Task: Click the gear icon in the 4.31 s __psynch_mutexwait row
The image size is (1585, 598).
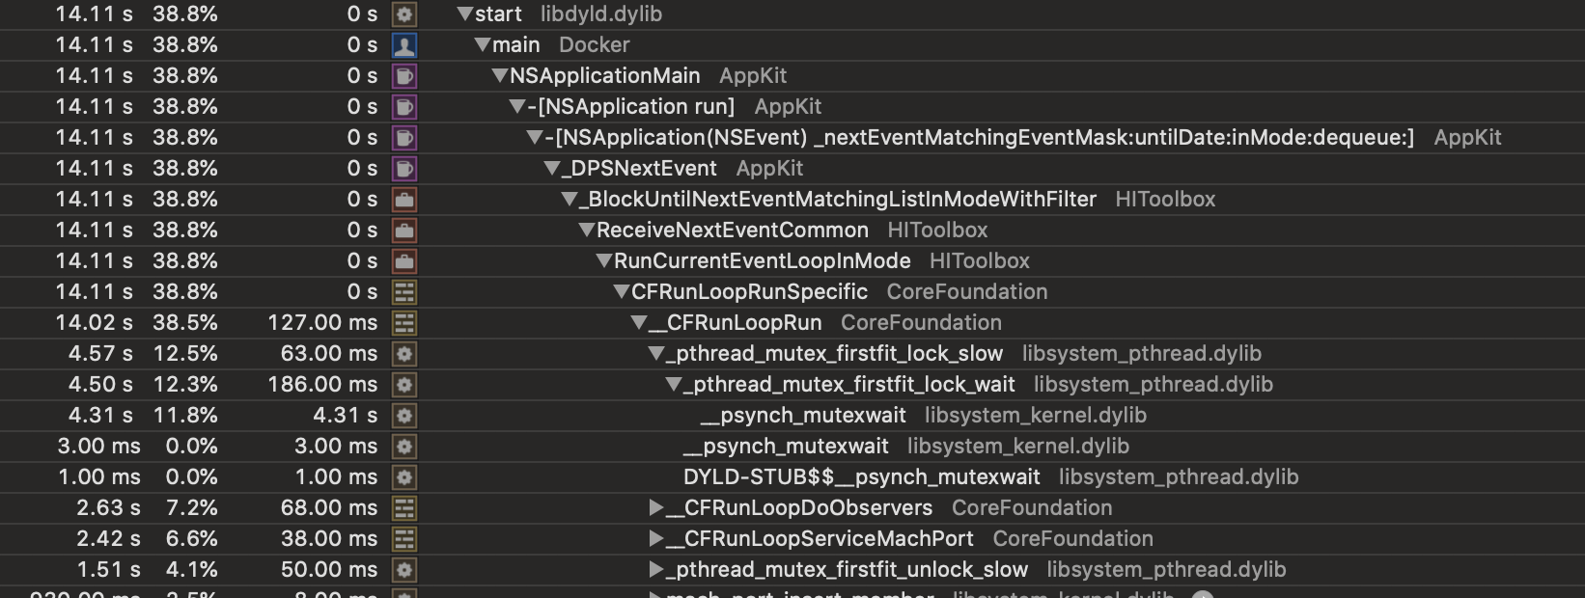Action: point(404,416)
